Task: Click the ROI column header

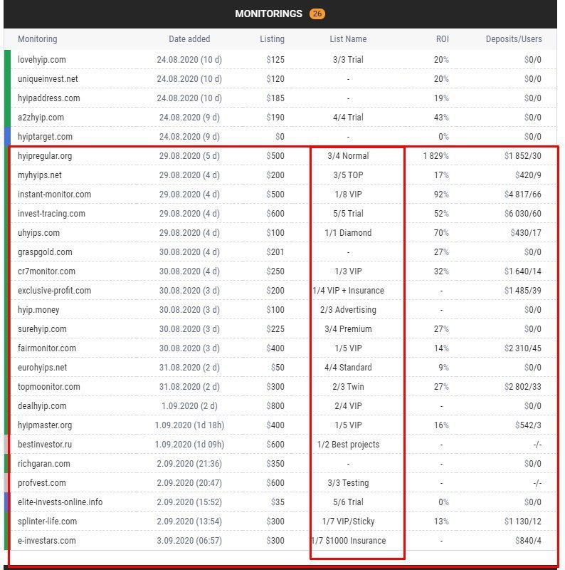Action: [x=443, y=39]
